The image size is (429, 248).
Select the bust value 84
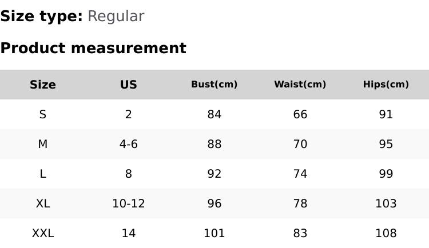tap(214, 114)
